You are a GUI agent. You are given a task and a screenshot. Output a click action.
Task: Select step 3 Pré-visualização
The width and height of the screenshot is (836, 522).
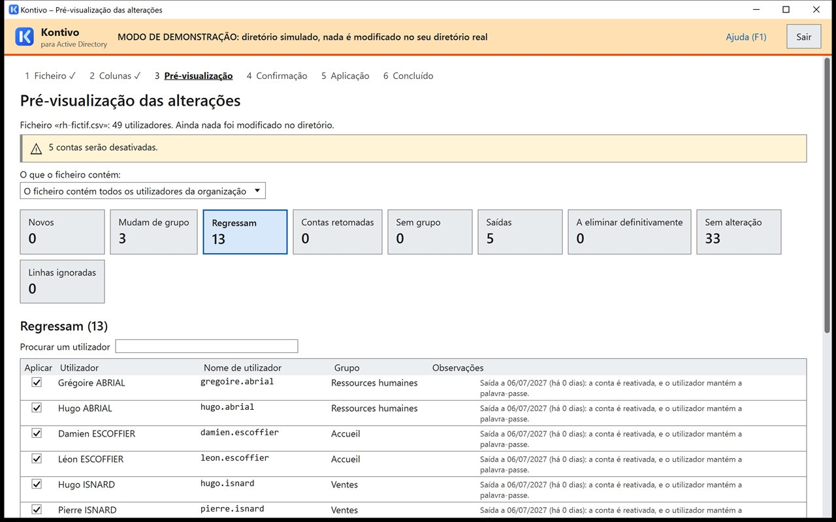pyautogui.click(x=193, y=76)
